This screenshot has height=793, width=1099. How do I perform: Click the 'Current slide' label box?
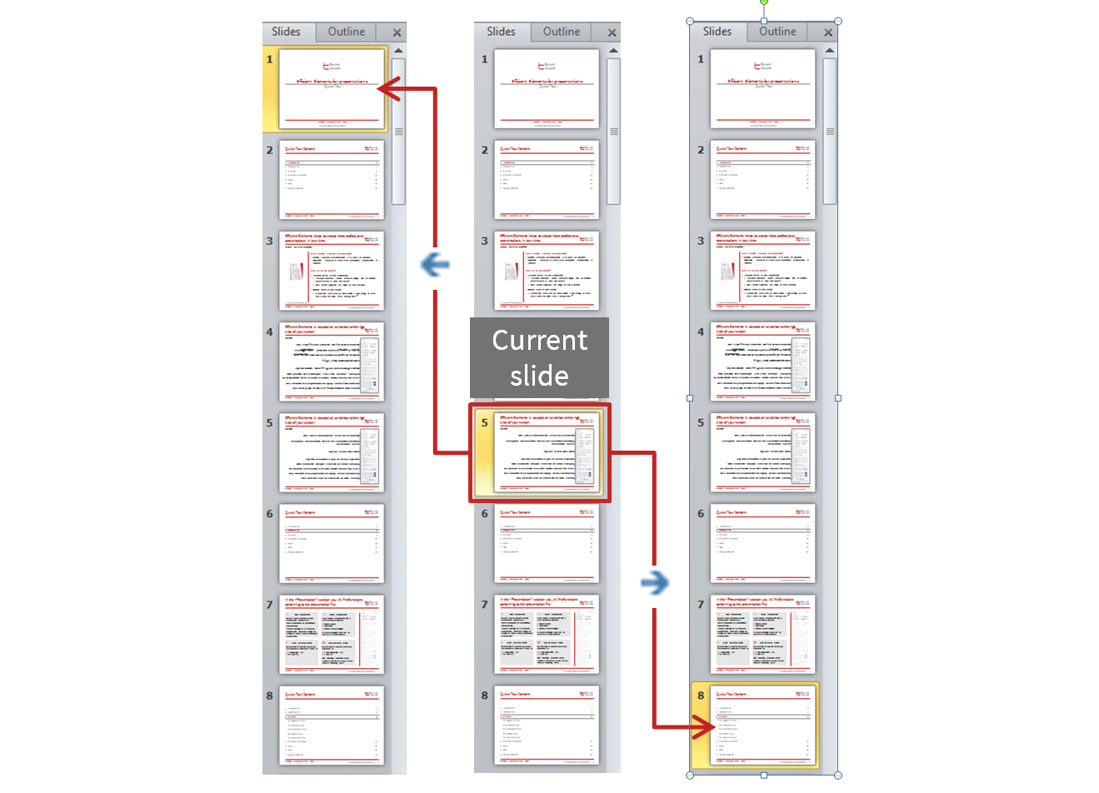point(539,357)
